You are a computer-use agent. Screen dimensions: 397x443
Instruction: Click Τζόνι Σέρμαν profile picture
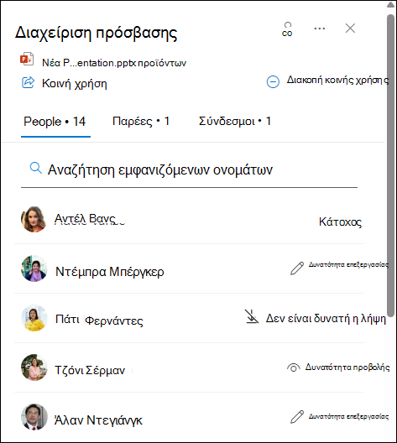[34, 367]
